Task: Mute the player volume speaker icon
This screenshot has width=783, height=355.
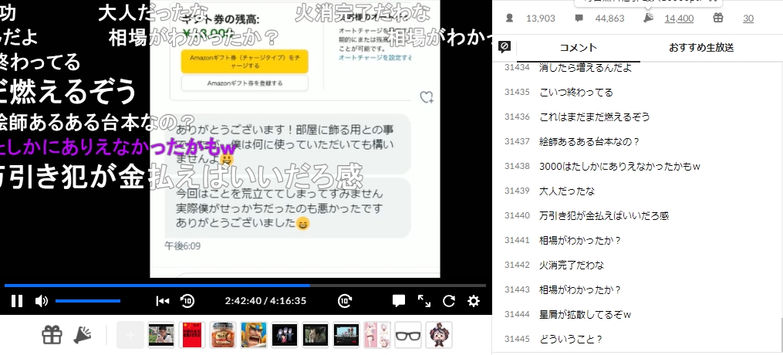Action: [x=42, y=301]
